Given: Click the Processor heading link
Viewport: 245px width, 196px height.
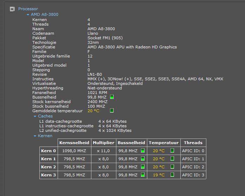Looking at the screenshot, I should [x=28, y=9].
